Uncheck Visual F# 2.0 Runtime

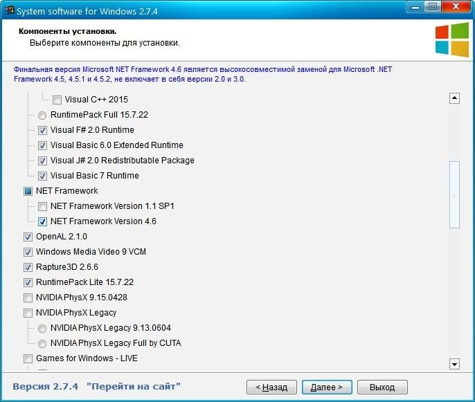pos(42,130)
